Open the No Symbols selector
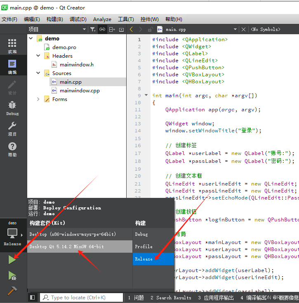The height and width of the screenshot is (303, 299). pos(265,29)
